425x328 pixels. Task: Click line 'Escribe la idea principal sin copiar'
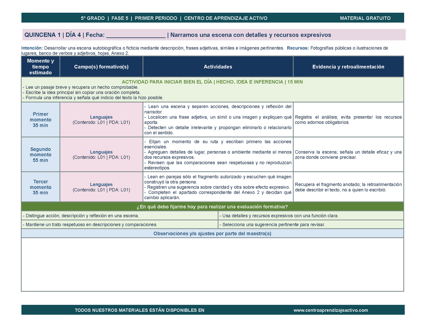(x=81, y=92)
